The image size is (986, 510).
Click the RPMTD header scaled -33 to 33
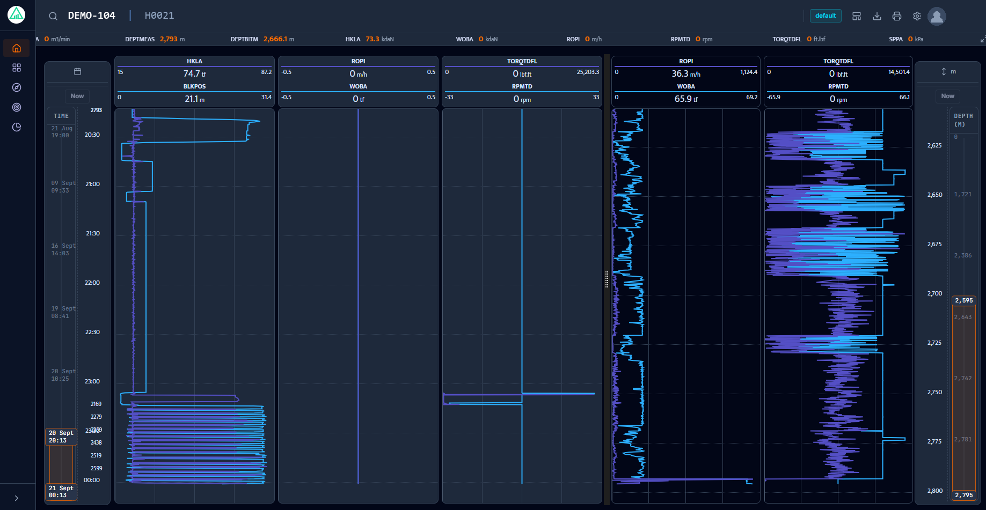point(522,93)
